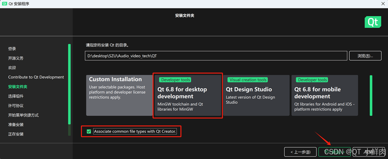Screen dimensions: 388x159
Task: Close the Qt installer window
Action: [x=382, y=4]
